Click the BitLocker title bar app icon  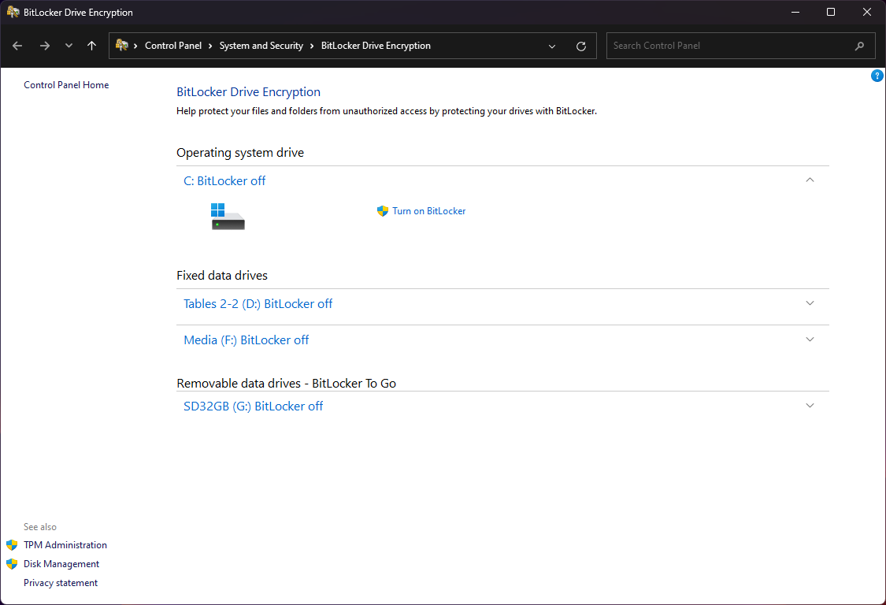[x=13, y=12]
